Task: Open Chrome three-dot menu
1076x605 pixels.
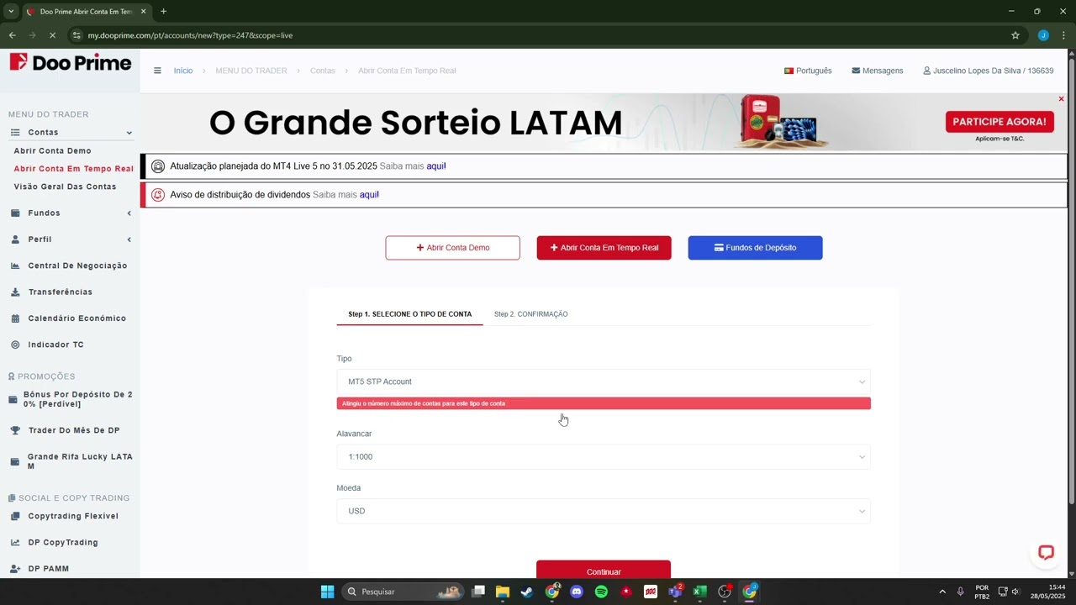Action: (x=1063, y=35)
